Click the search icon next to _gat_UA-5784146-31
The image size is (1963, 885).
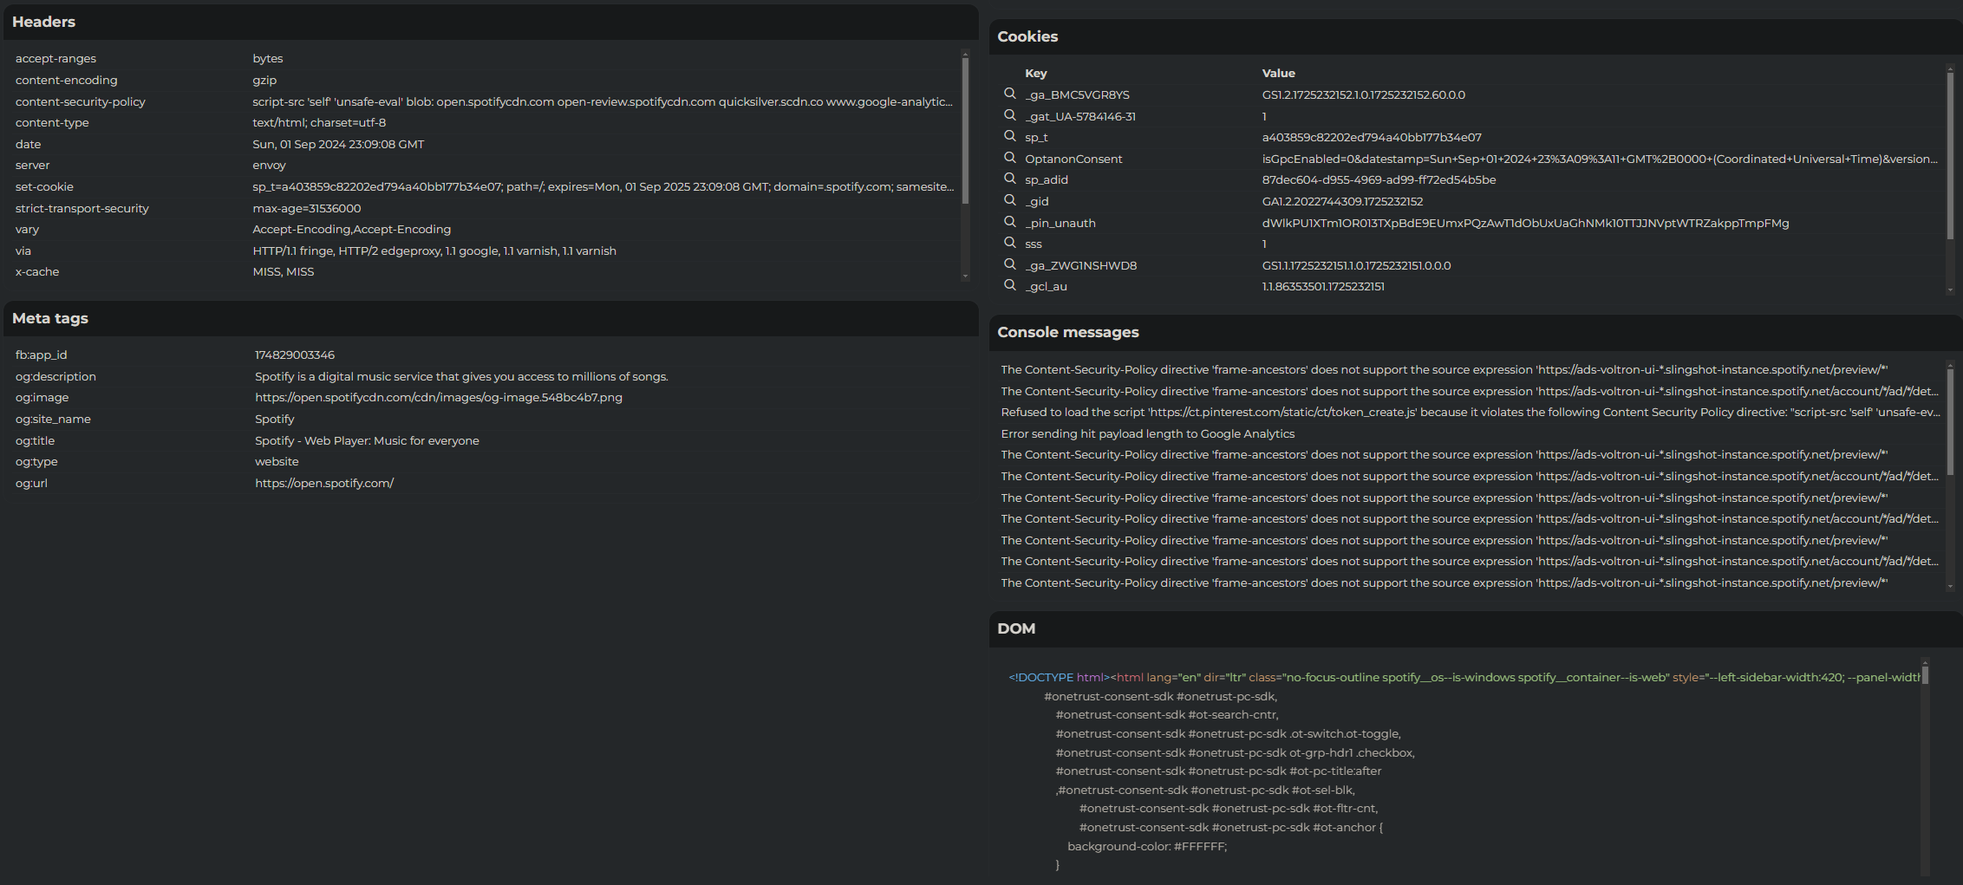pyautogui.click(x=1009, y=115)
